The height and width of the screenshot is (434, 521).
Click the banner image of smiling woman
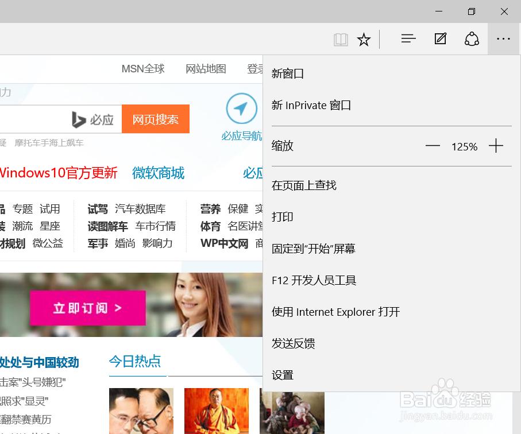[204, 304]
